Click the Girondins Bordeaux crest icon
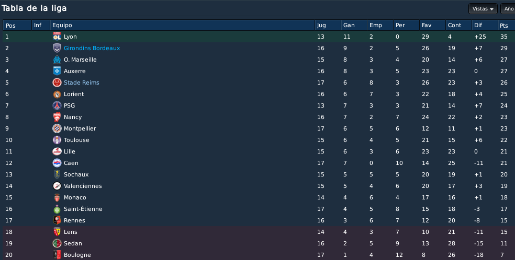The image size is (515, 260). 57,48
